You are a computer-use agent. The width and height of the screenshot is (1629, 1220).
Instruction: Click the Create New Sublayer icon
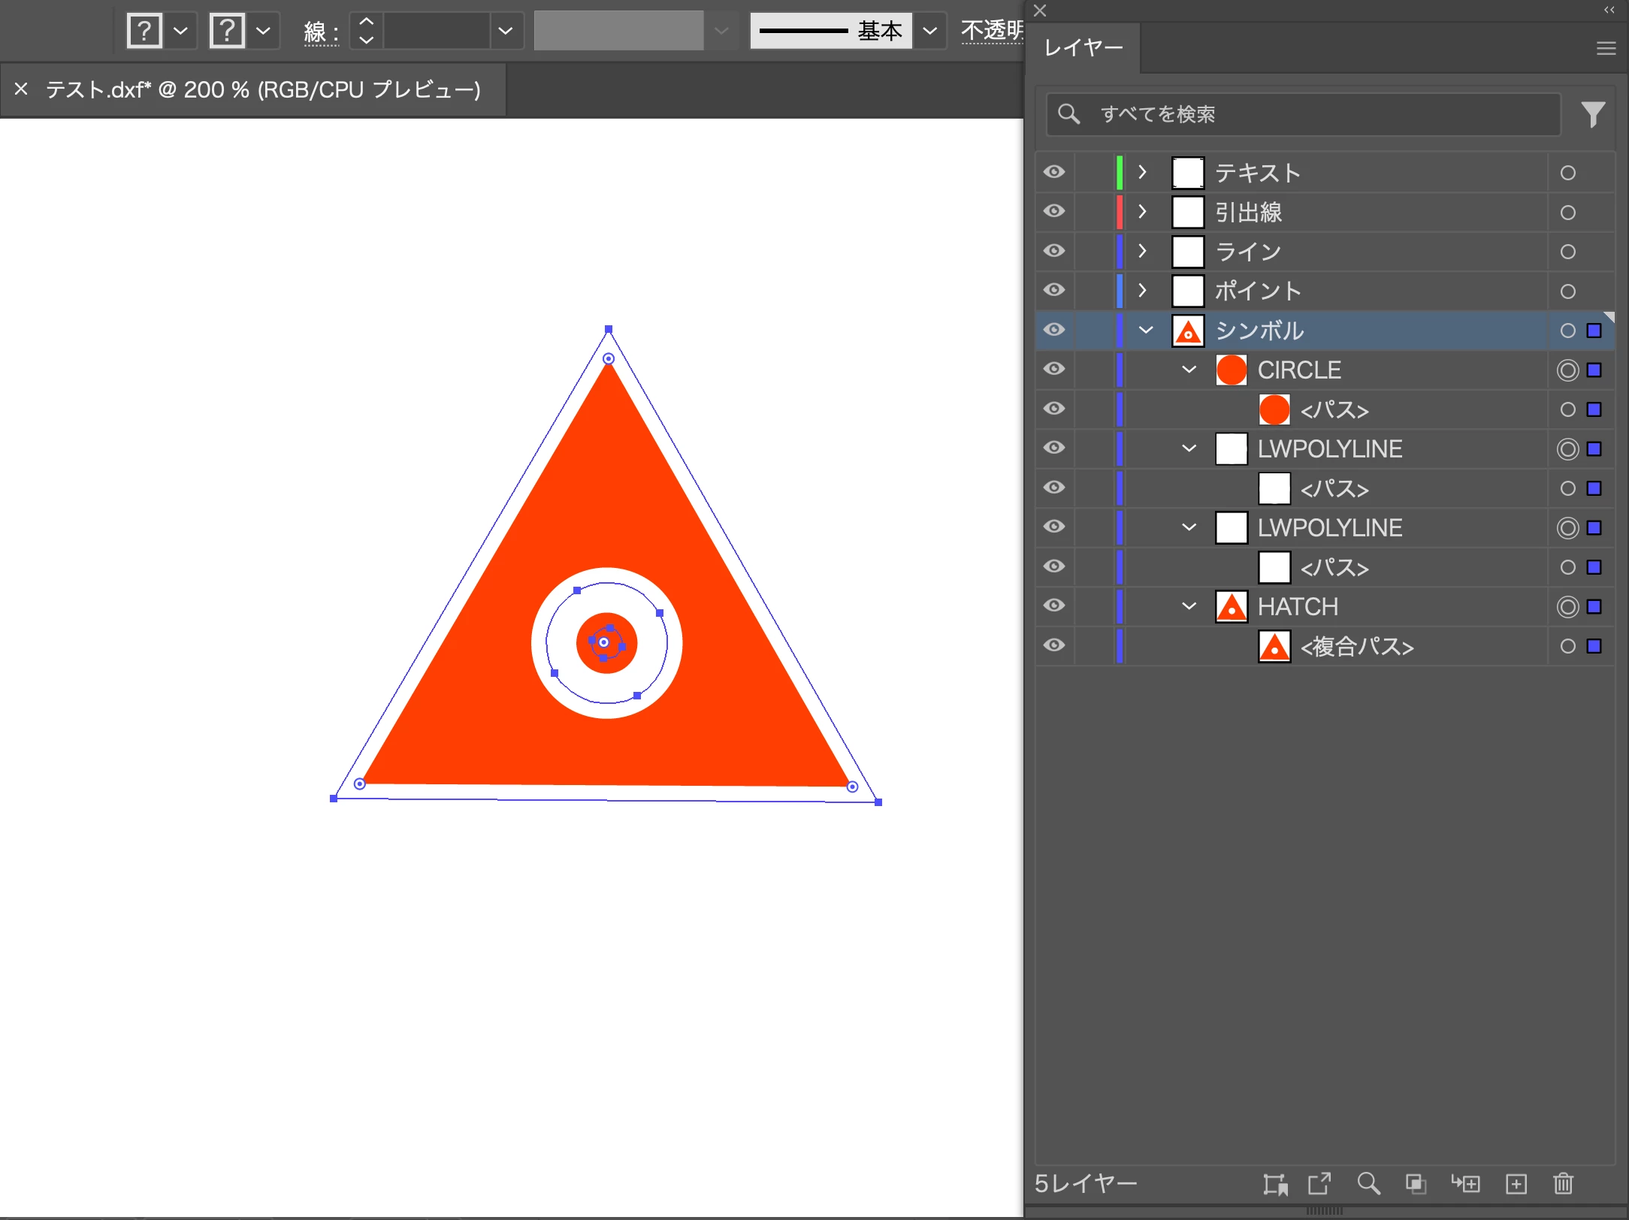pos(1465,1184)
